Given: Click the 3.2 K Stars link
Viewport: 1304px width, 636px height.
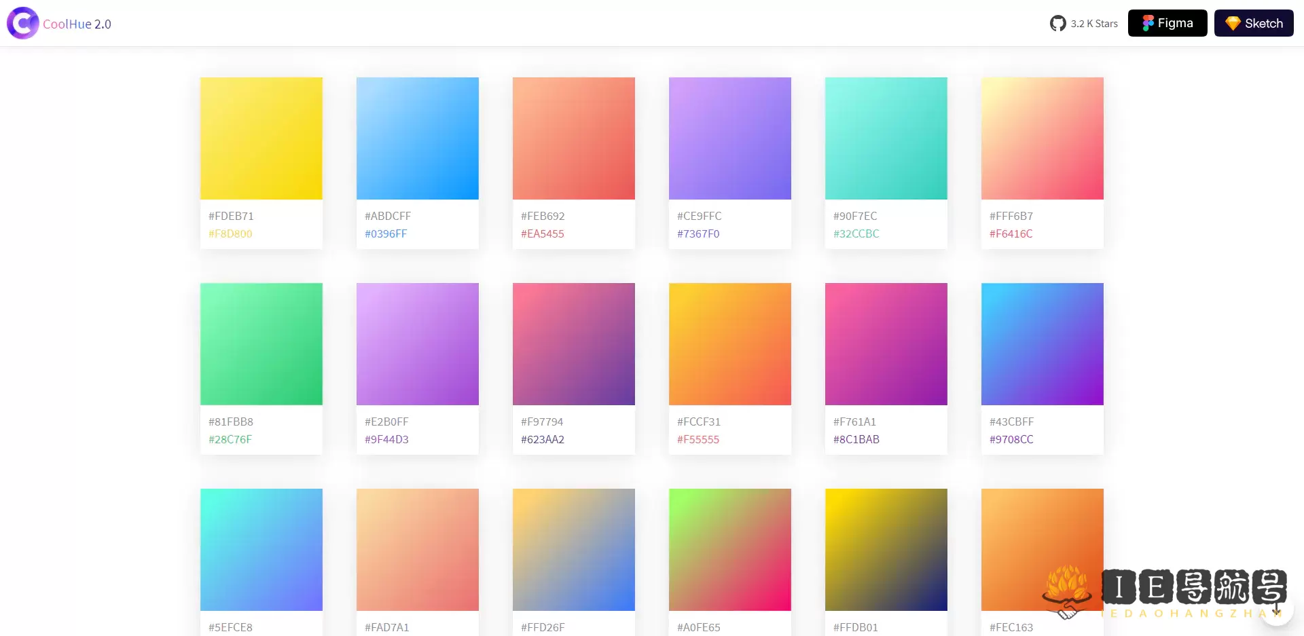Looking at the screenshot, I should tap(1093, 23).
